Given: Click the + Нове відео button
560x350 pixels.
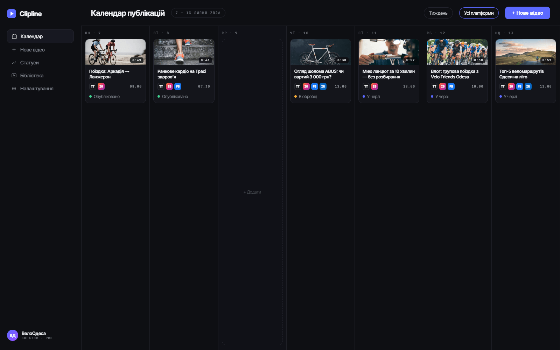Looking at the screenshot, I should pyautogui.click(x=527, y=13).
